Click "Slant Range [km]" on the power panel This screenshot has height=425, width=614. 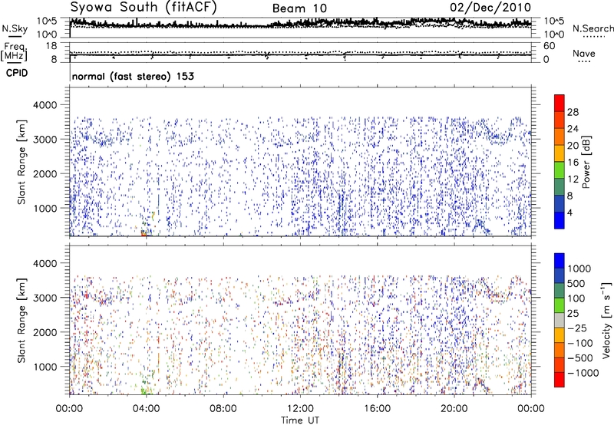pyautogui.click(x=21, y=162)
